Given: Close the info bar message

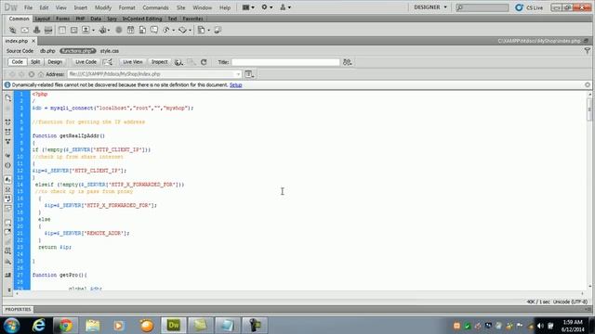Looking at the screenshot, I should 588,84.
